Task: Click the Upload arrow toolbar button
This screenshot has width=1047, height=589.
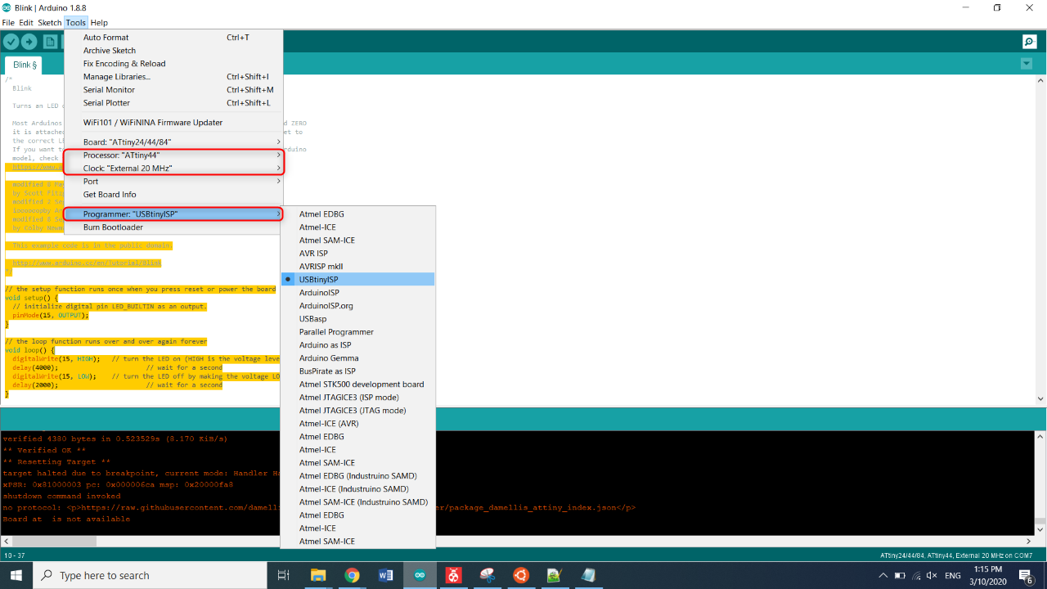Action: (x=29, y=42)
